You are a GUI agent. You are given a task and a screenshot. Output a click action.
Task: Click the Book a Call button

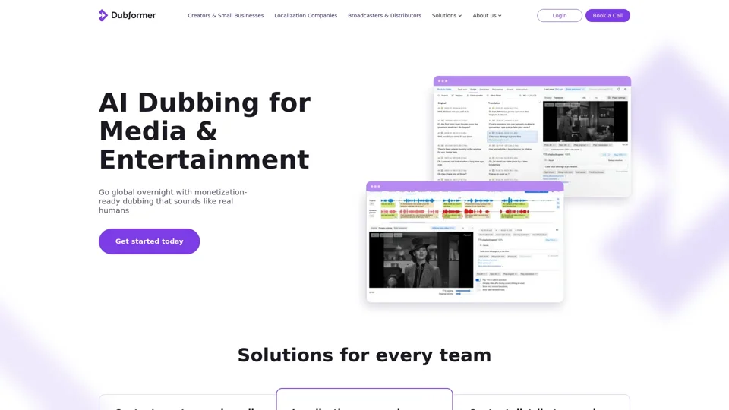point(607,15)
